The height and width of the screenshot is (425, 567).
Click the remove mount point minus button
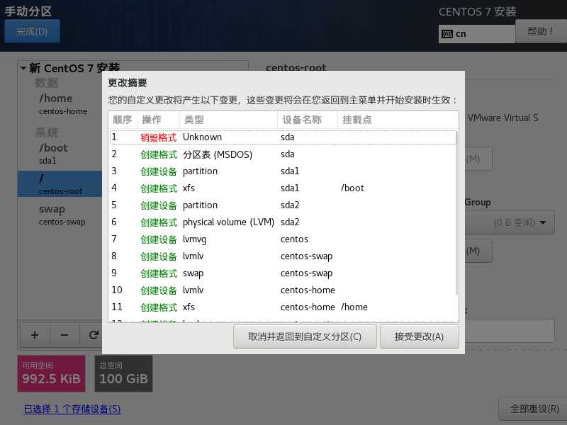[x=64, y=335]
